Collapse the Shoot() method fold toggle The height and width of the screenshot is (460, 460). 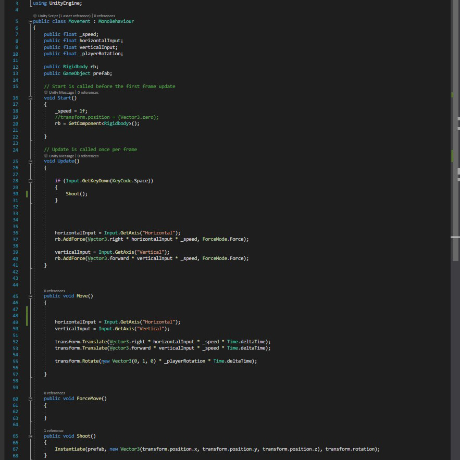click(30, 436)
